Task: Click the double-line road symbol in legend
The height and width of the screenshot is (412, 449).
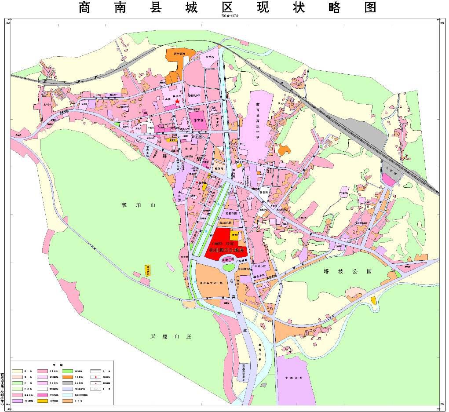Action: [x=96, y=371]
